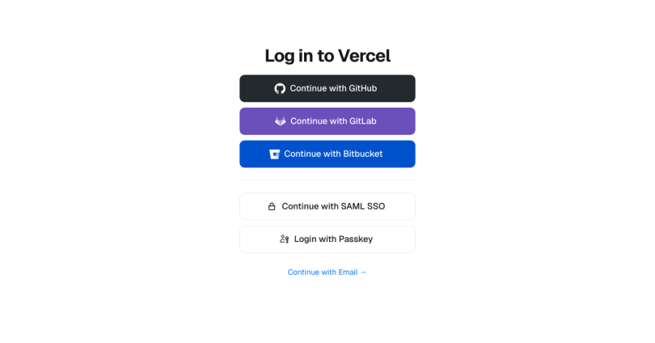The image size is (655, 343).
Task: Click the divider line below the Bitbucket button
Action: [327, 180]
